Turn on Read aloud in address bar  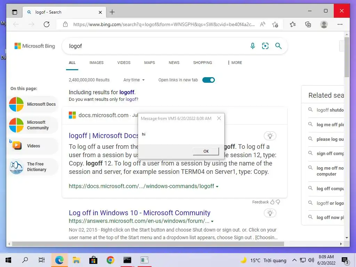(x=262, y=24)
